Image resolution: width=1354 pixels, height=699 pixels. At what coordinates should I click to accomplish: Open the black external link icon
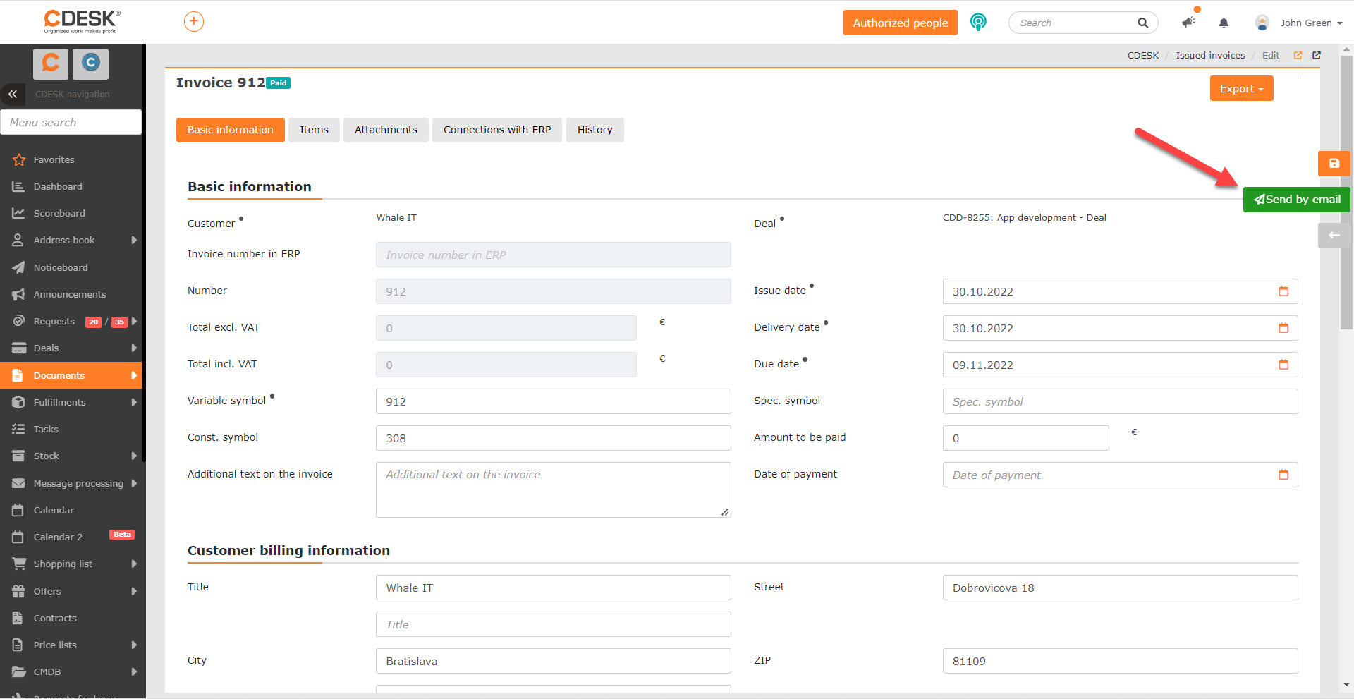[1317, 55]
